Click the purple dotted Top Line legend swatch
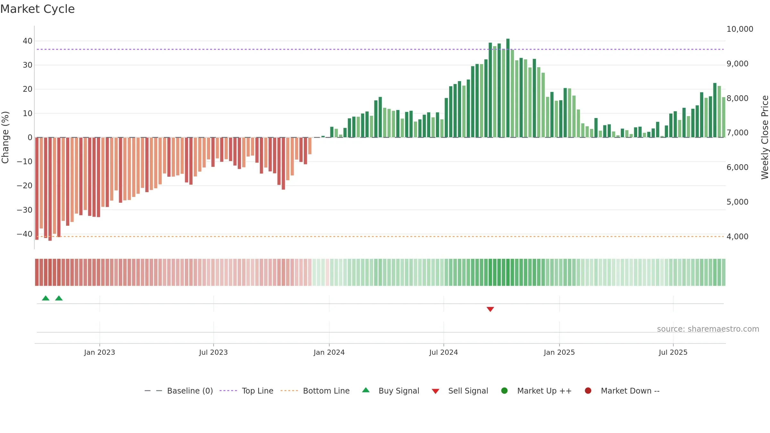The height and width of the screenshot is (433, 770). (228, 391)
